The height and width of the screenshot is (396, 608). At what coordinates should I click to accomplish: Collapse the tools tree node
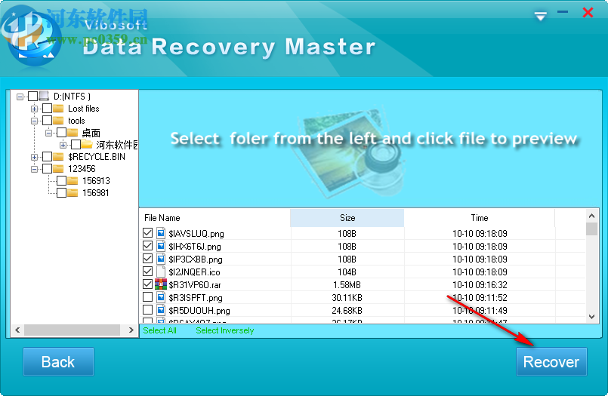34,121
